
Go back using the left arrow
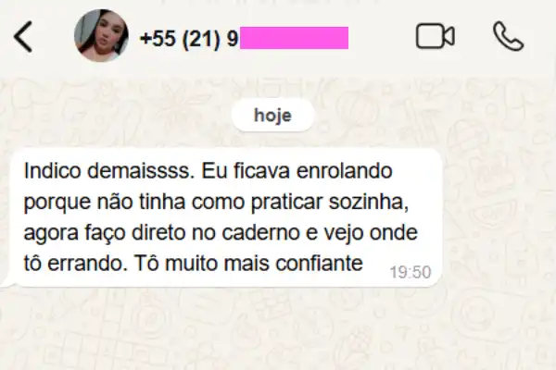(23, 36)
